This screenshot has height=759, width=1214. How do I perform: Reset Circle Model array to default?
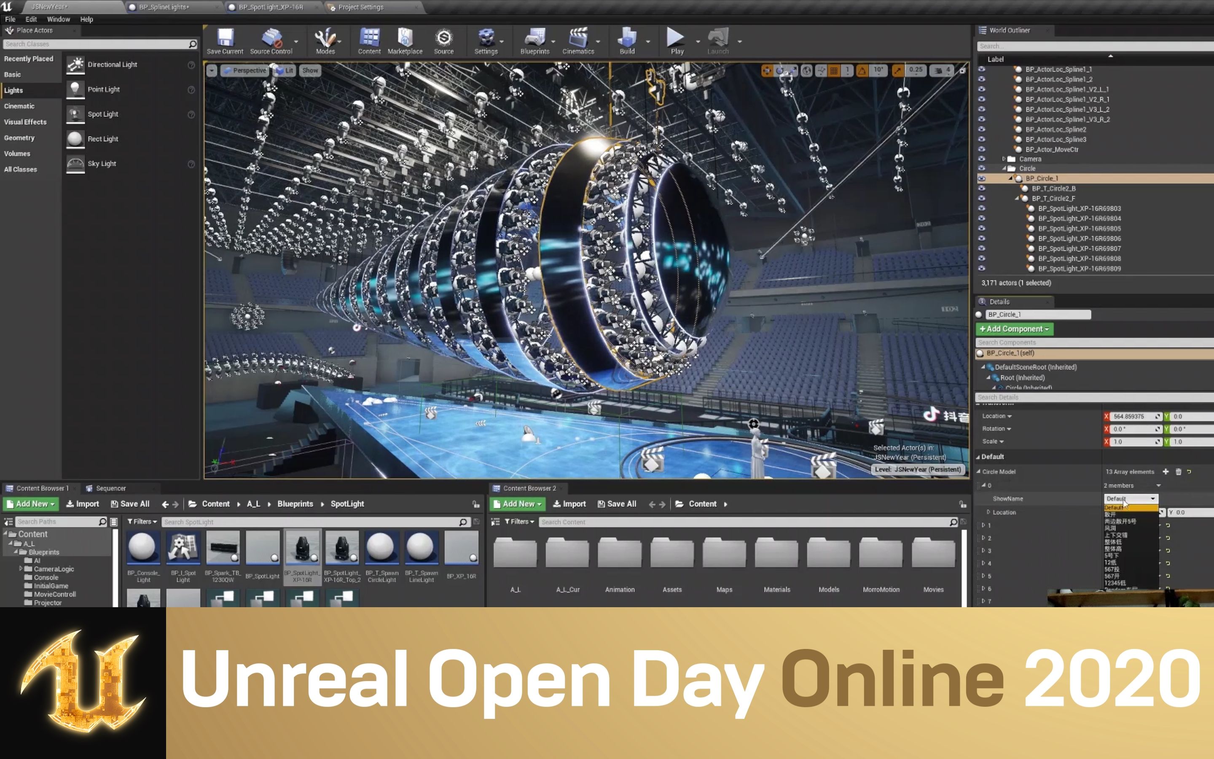click(x=1189, y=471)
